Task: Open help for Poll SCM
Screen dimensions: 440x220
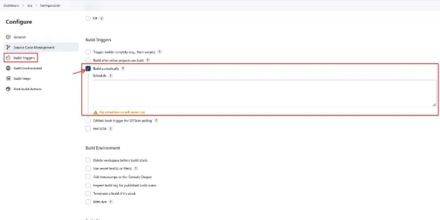Action: [x=111, y=129]
